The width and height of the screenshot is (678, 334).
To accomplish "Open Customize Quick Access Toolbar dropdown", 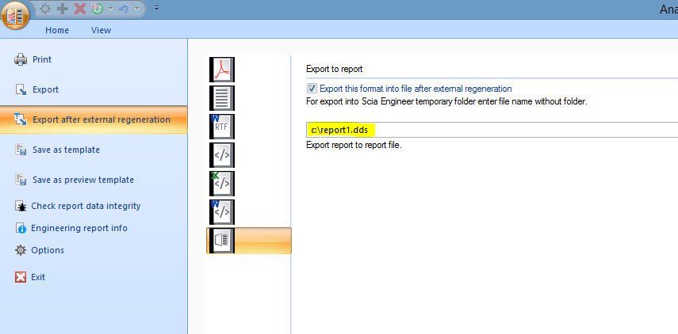I will 157,9.
